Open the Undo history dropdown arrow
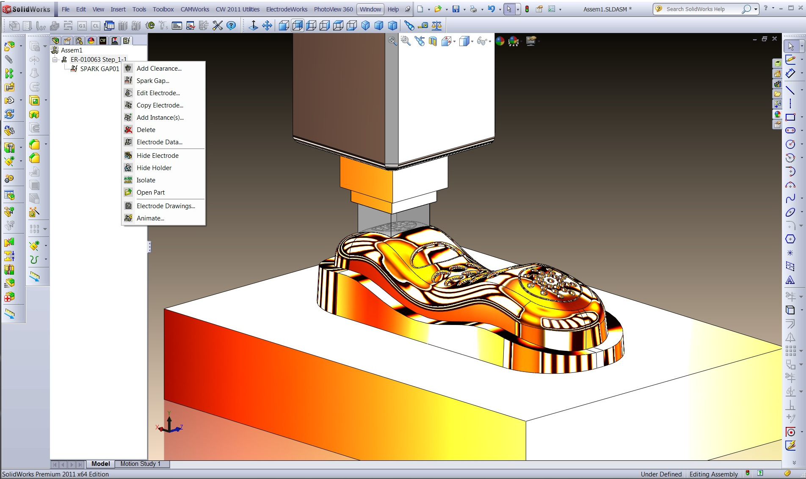The width and height of the screenshot is (806, 479). pyautogui.click(x=500, y=9)
